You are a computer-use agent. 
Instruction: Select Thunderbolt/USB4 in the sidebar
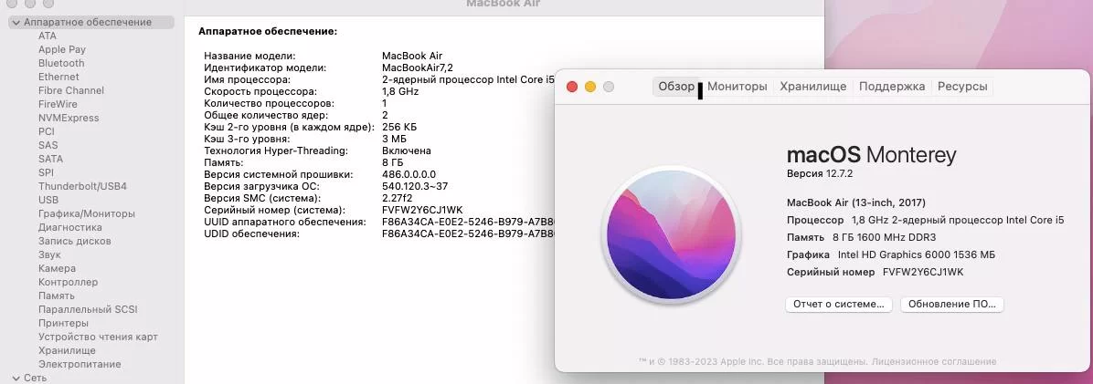pos(82,186)
